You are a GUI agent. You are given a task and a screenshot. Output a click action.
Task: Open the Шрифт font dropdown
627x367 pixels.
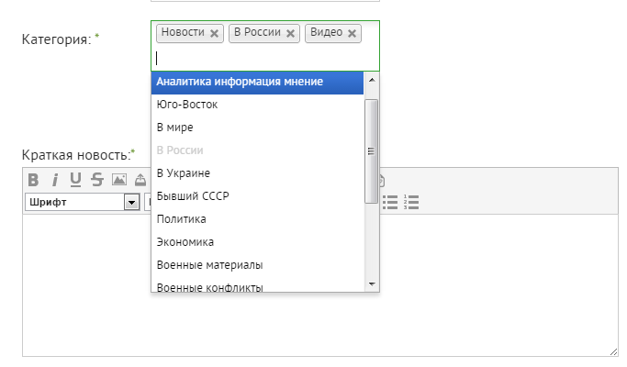point(130,202)
